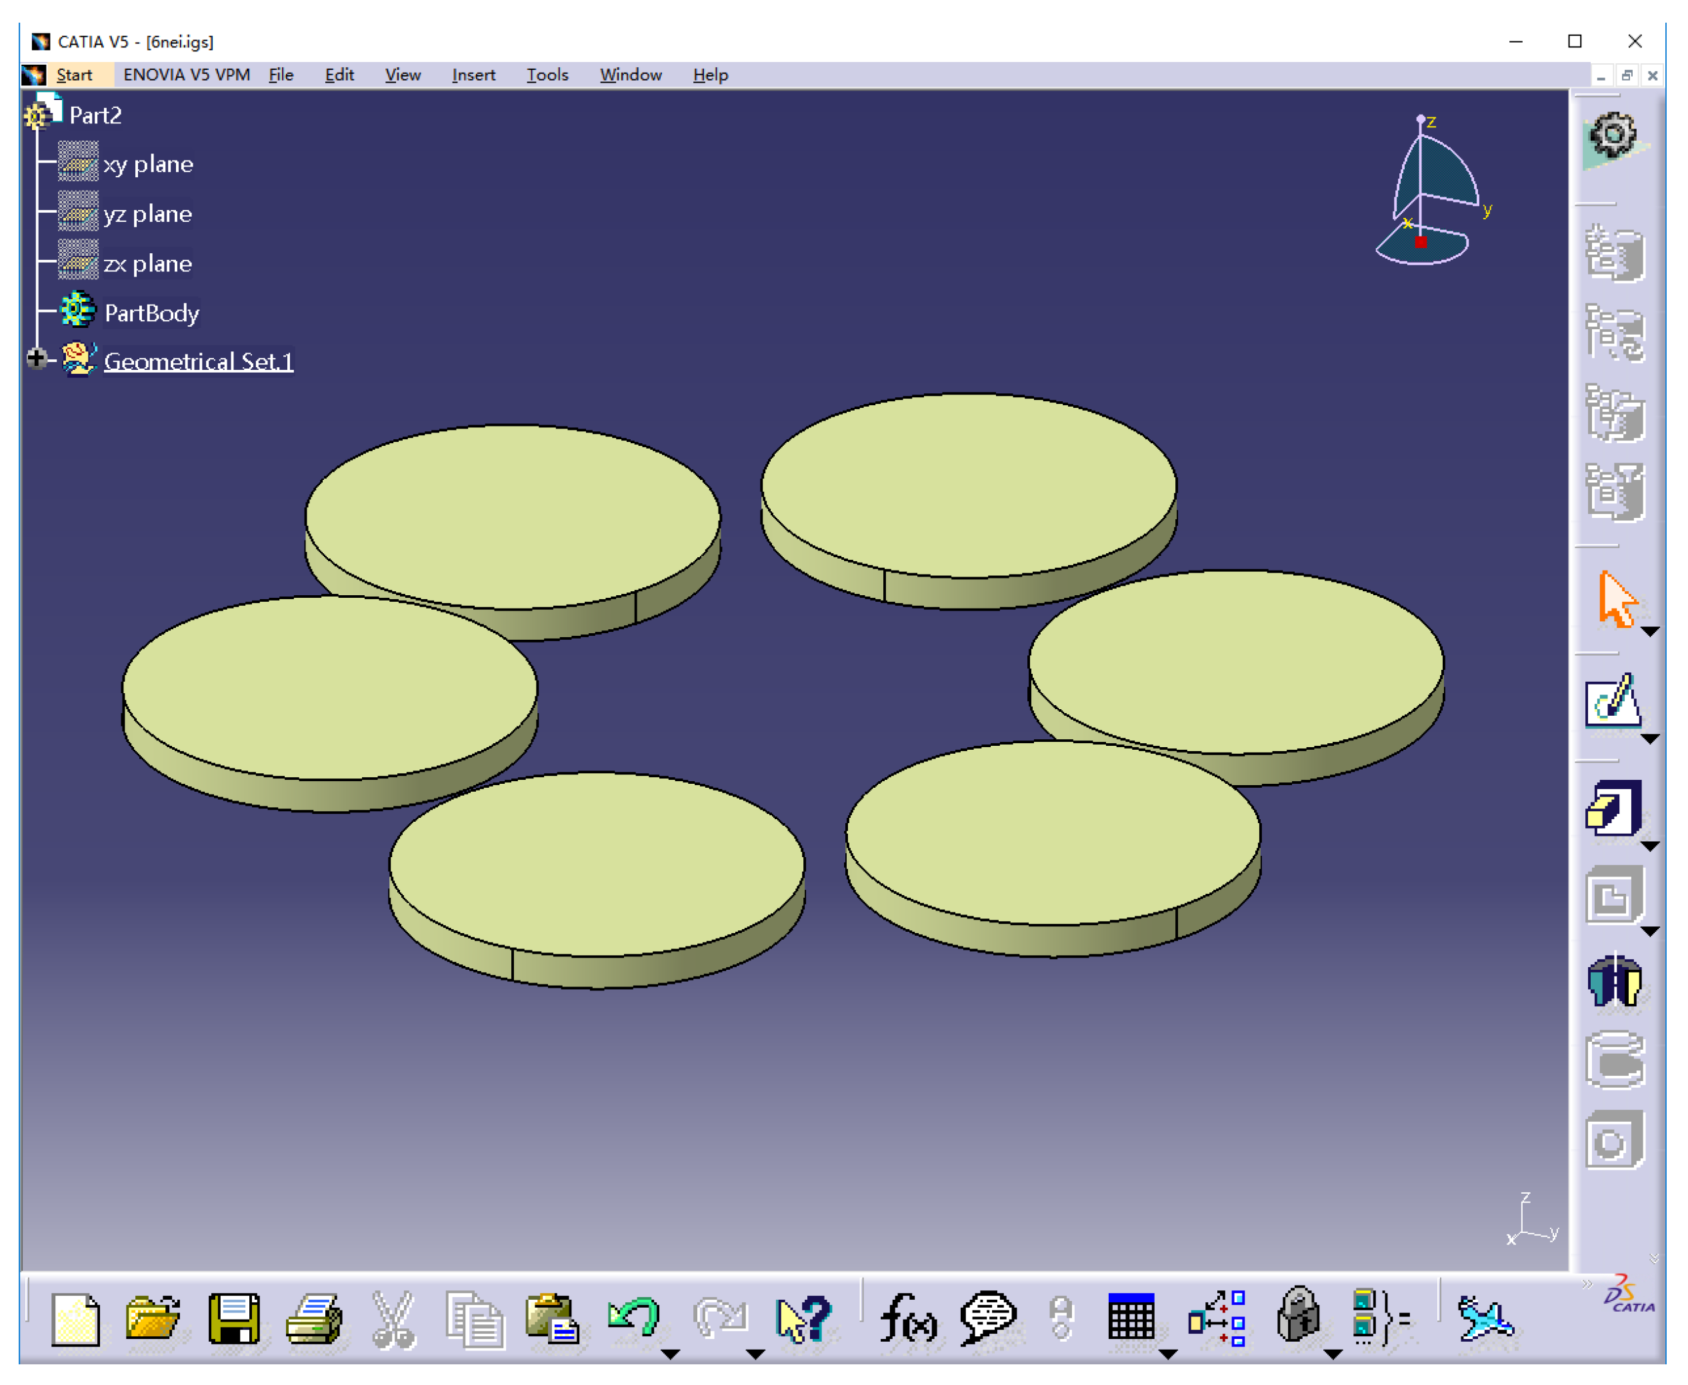Viewport: 1688px width, 1385px height.
Task: Open the Design Table icon
Action: coord(1131,1317)
